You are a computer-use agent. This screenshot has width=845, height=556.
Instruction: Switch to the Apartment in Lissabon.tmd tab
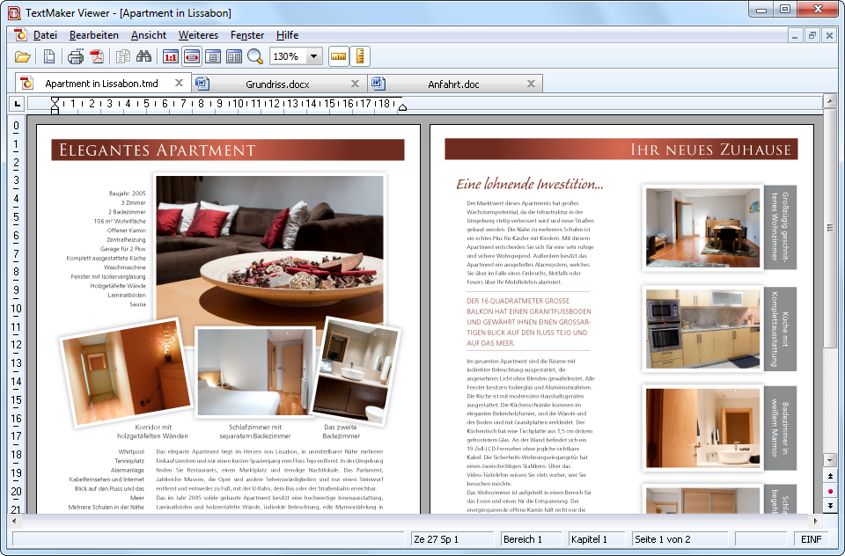pyautogui.click(x=102, y=84)
